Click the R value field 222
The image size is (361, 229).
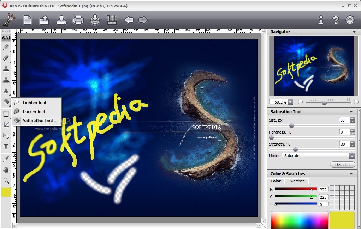[323, 190]
